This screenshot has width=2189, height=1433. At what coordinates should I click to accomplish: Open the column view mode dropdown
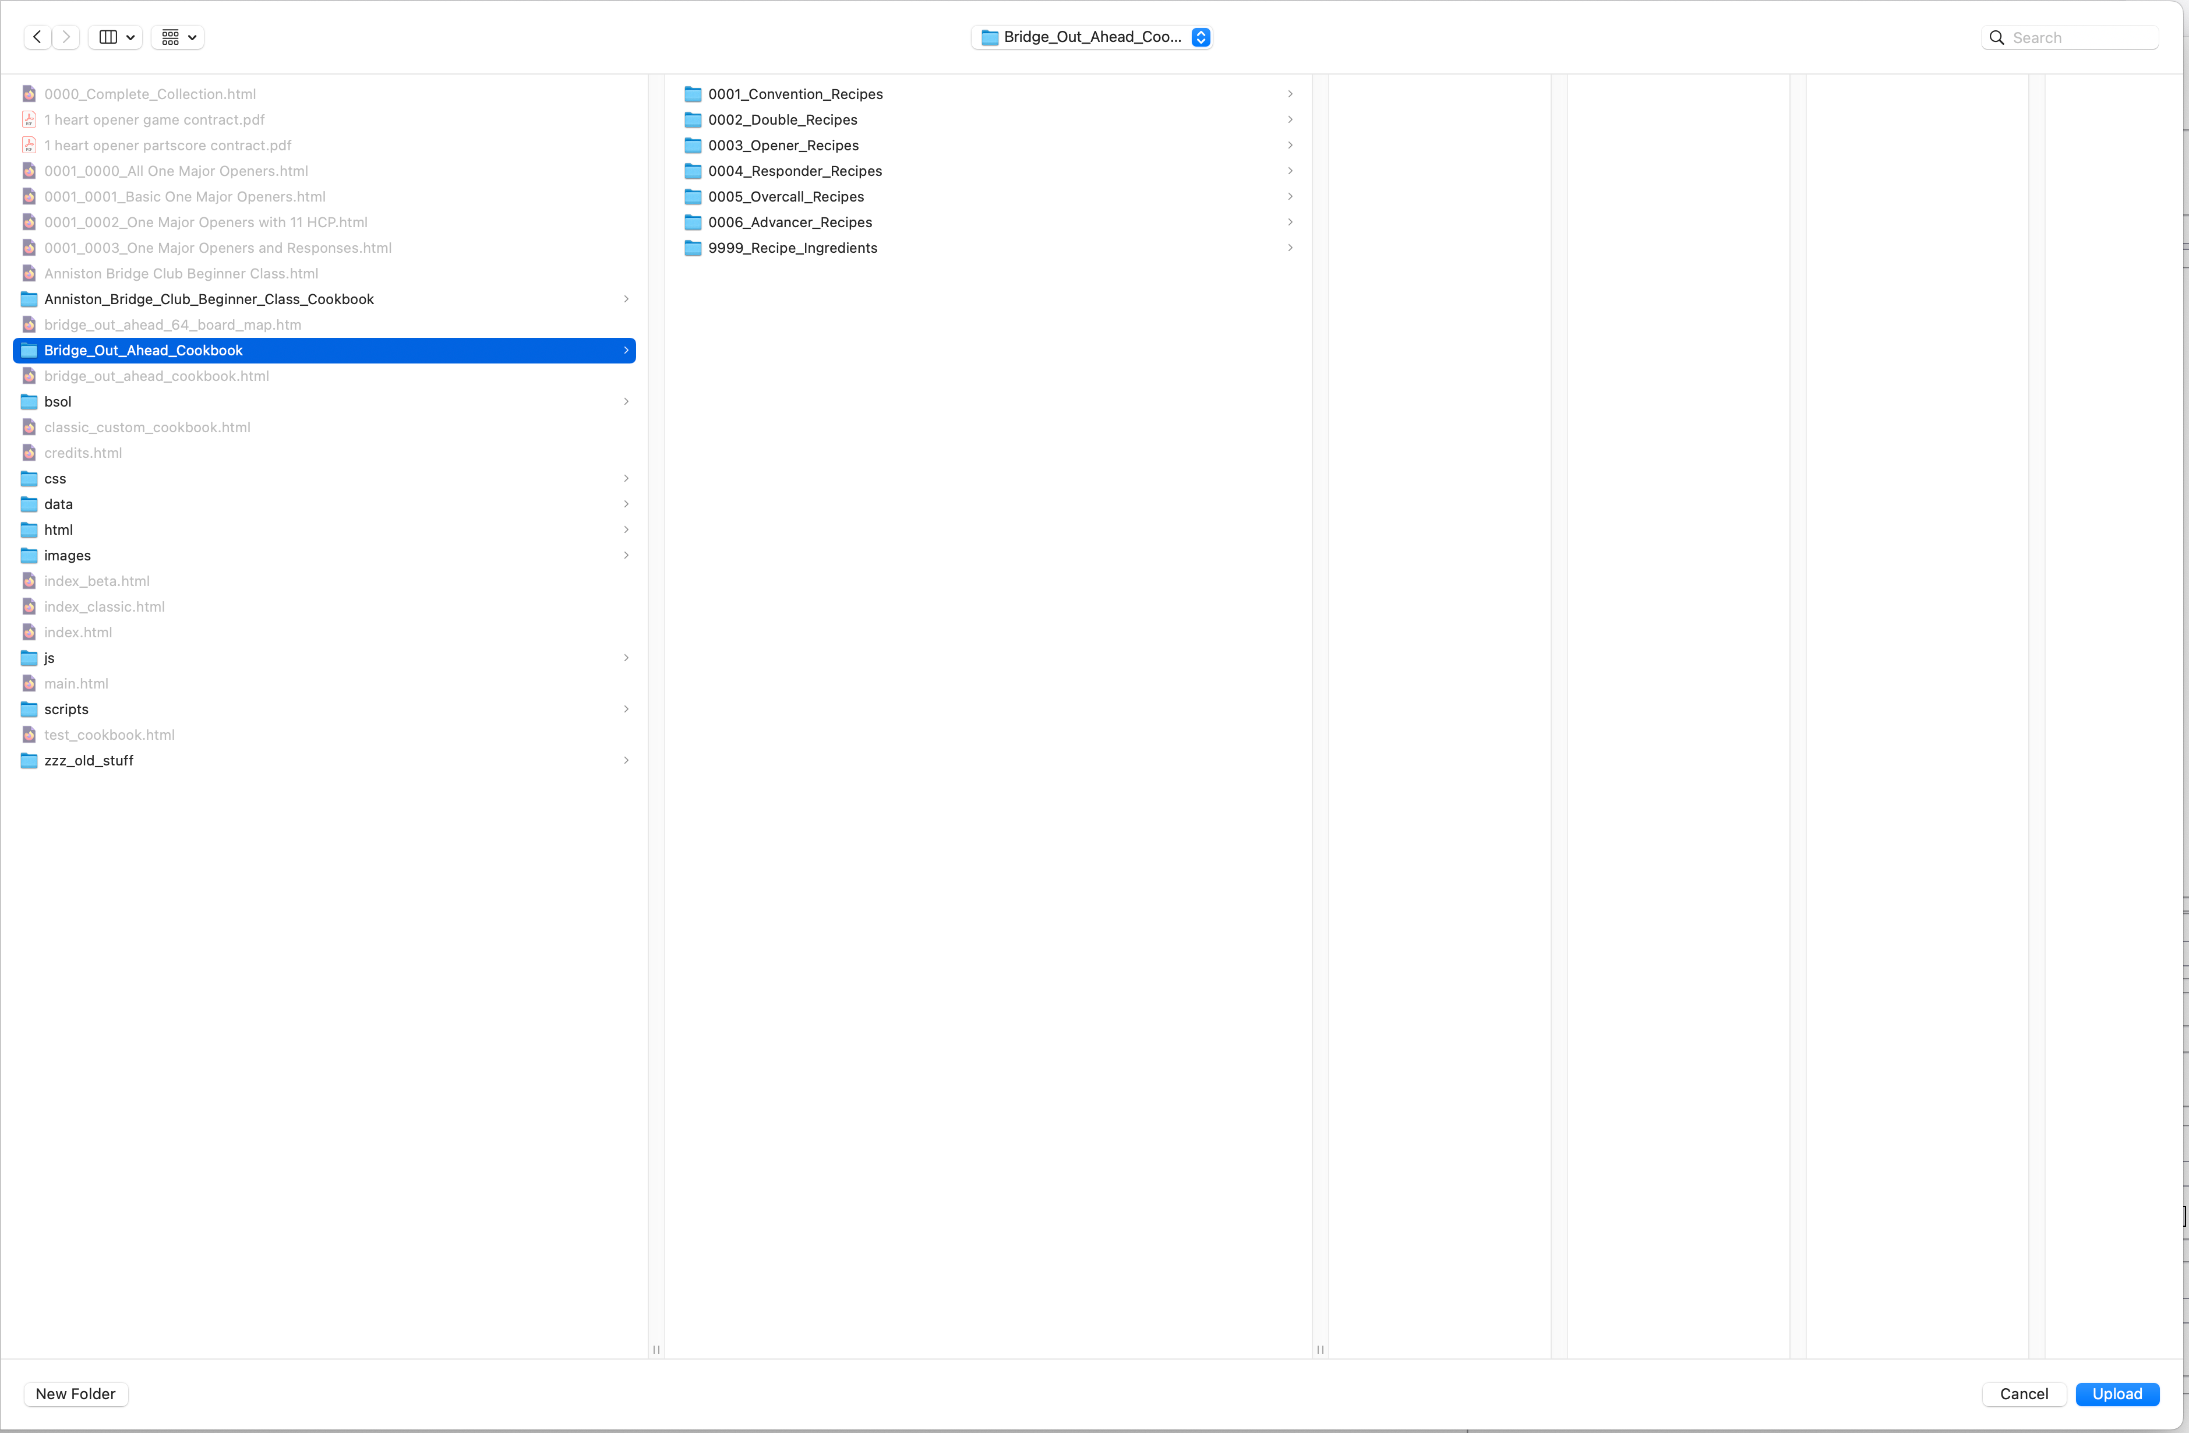[x=116, y=37]
